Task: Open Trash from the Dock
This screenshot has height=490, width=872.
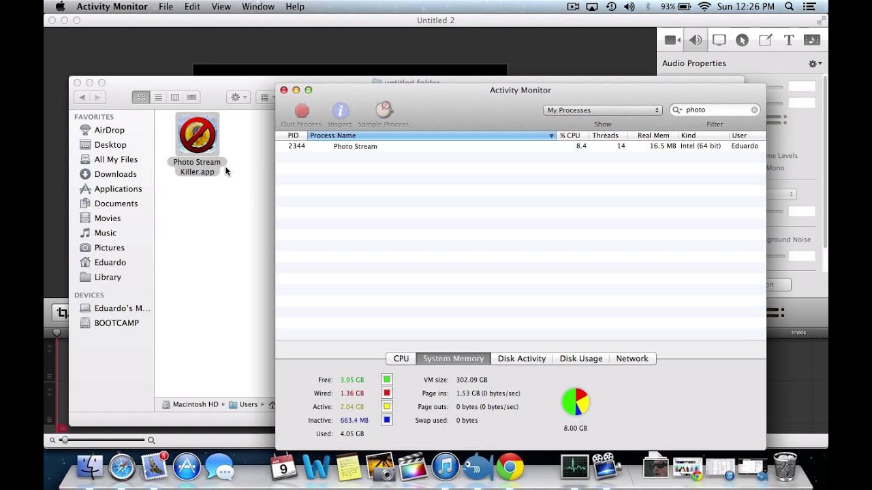Action: pos(785,467)
